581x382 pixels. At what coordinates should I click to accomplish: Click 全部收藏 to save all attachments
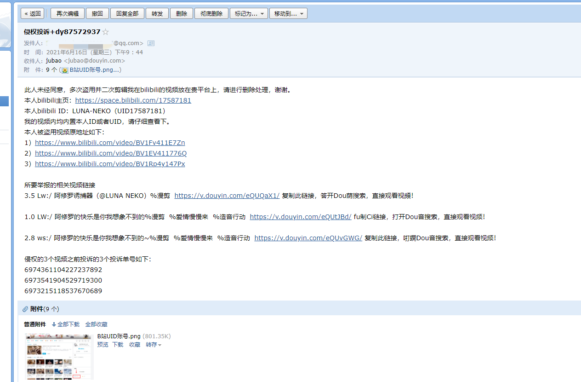95,324
